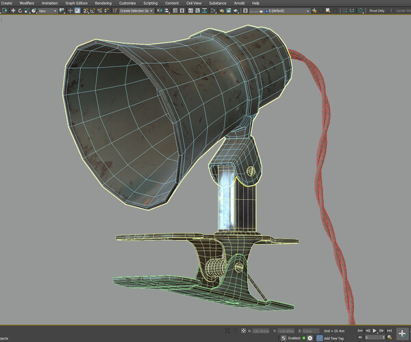Go to the start frame
This screenshot has width=411, height=342.
pyautogui.click(x=360, y=331)
